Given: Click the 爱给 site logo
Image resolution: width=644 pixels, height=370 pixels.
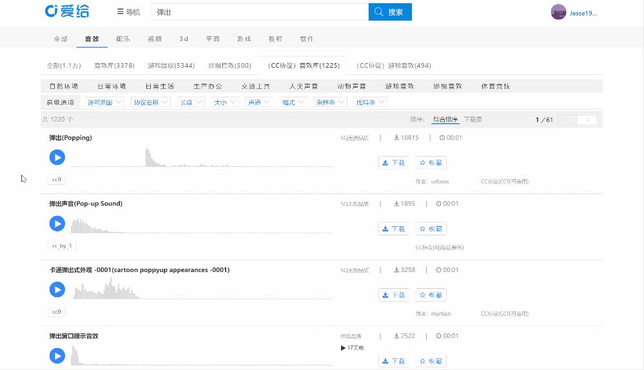Looking at the screenshot, I should tap(67, 12).
